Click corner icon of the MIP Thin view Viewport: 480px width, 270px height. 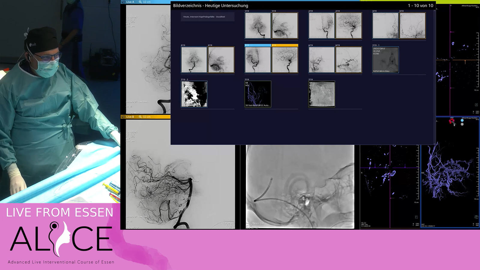[x=416, y=217]
